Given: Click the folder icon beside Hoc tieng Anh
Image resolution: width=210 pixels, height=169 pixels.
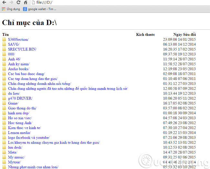Looking at the screenshot, I should (x=4, y=123).
